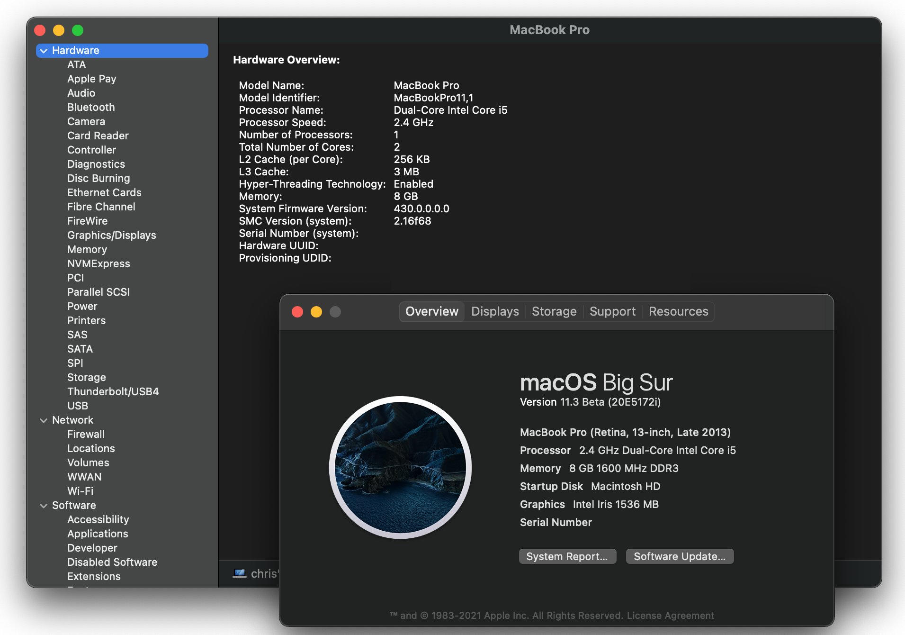
Task: Open the Resources tab
Action: point(678,311)
